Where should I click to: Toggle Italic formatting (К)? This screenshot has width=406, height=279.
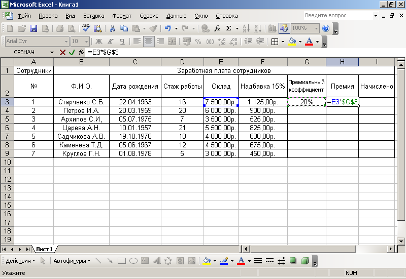point(111,42)
